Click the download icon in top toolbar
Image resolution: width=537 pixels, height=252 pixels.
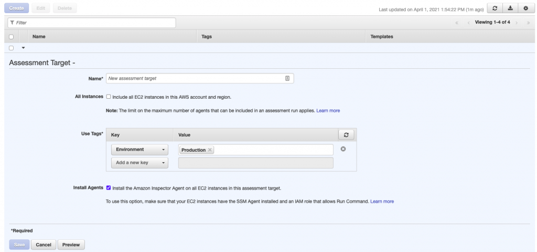510,8
